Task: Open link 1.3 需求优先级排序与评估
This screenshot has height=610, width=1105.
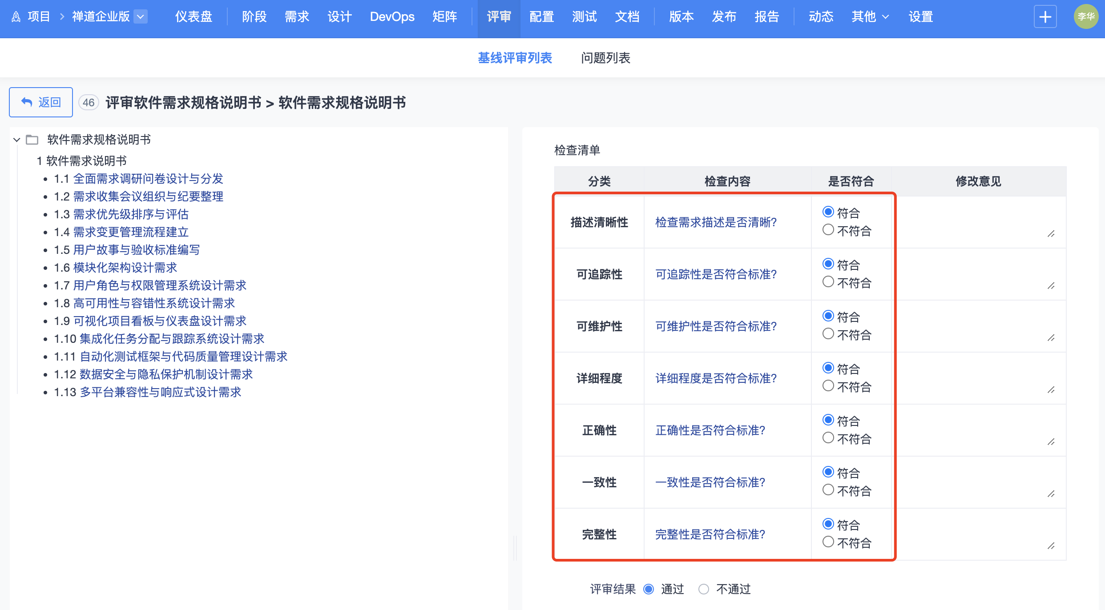Action: 130,214
